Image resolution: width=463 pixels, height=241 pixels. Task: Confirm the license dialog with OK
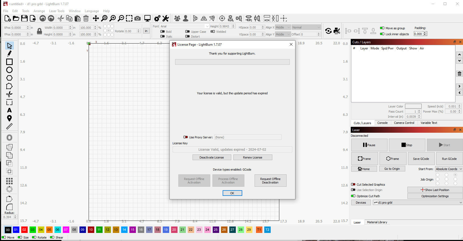click(232, 193)
